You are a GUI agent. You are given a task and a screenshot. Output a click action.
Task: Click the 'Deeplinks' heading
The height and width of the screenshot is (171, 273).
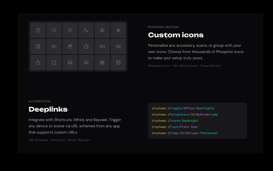tap(48, 109)
